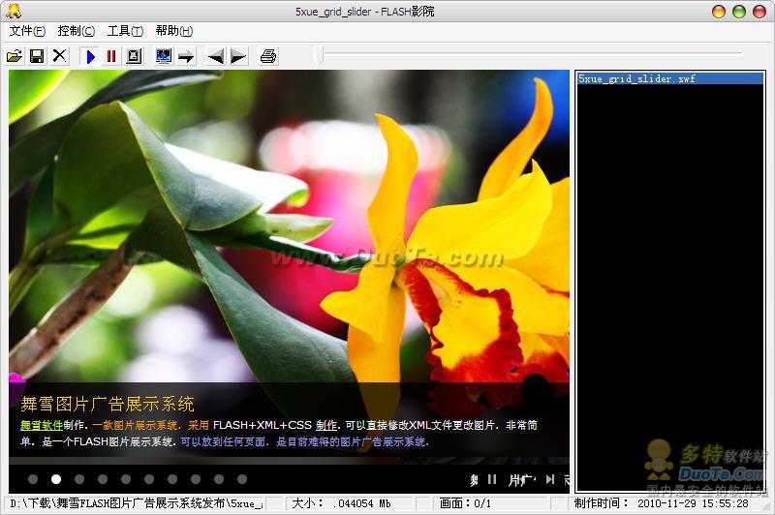
Task: Open the 文件(F) menu
Action: 27,31
